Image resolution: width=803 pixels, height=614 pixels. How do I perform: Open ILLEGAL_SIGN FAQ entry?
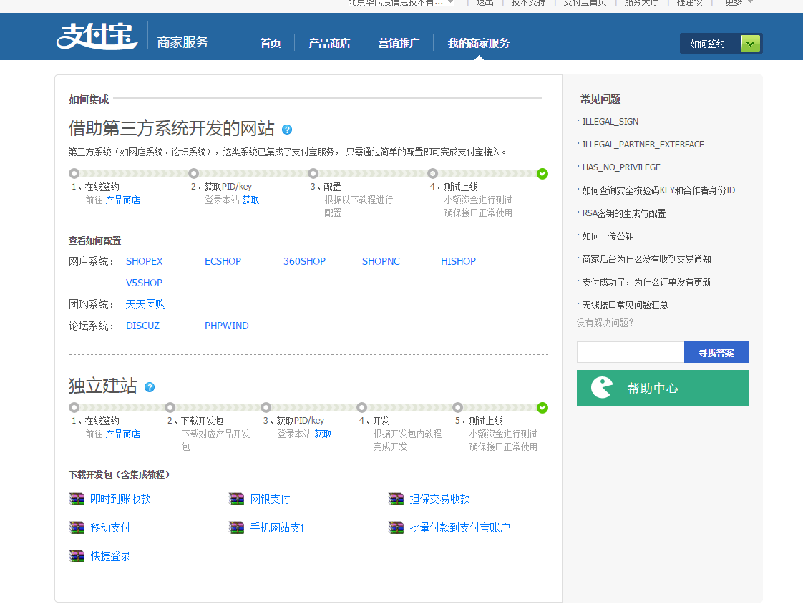coord(610,122)
